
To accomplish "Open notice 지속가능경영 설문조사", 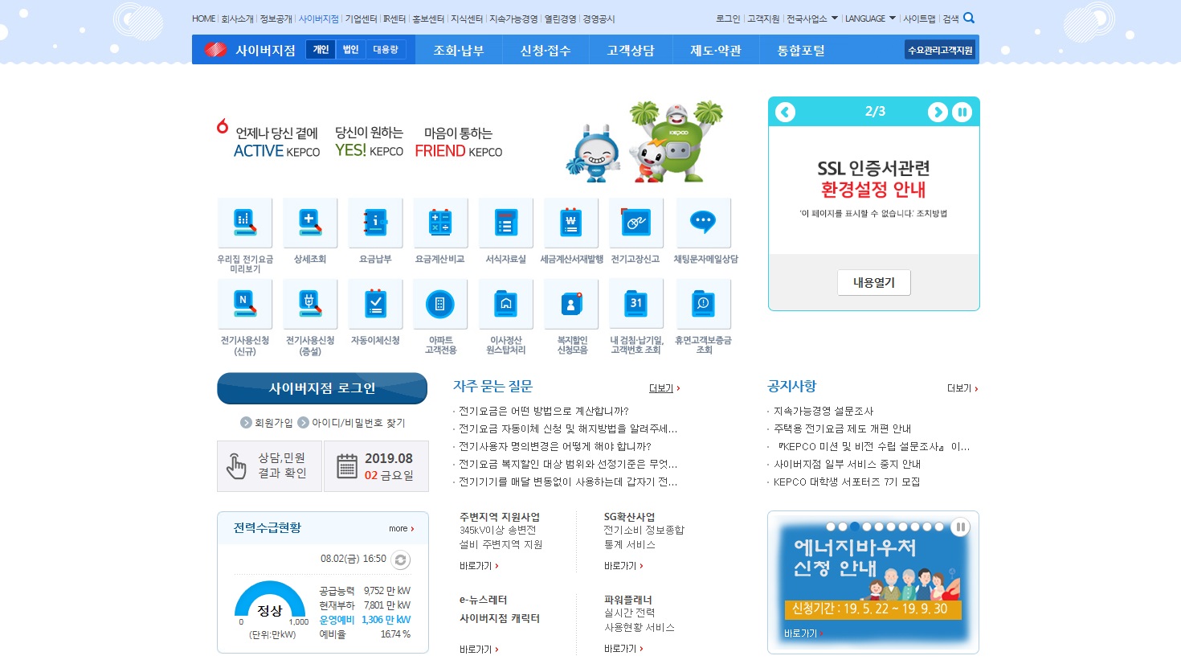I will [x=823, y=411].
